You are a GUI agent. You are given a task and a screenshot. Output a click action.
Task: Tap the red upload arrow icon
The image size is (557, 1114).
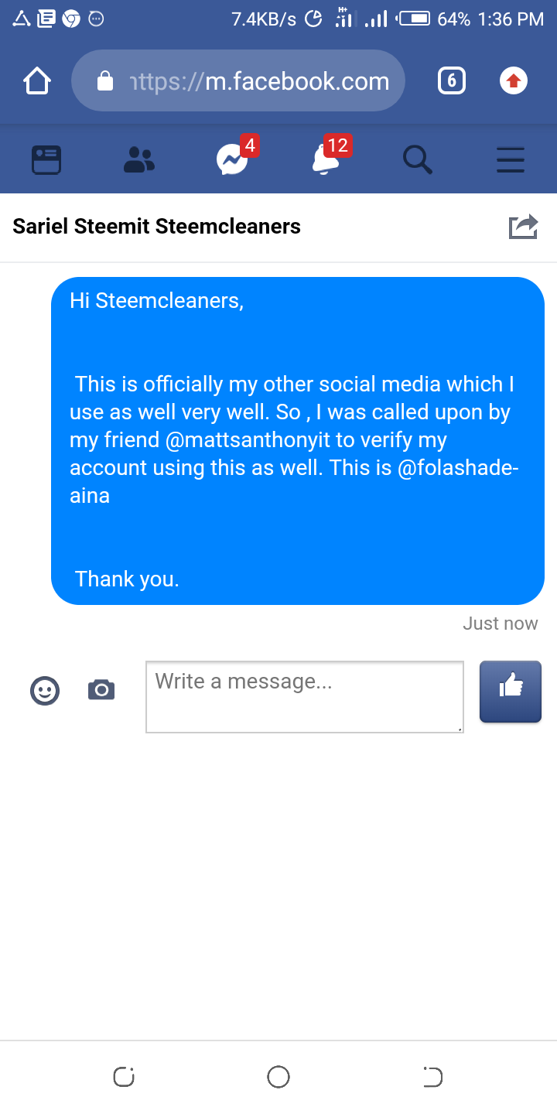pyautogui.click(x=514, y=80)
